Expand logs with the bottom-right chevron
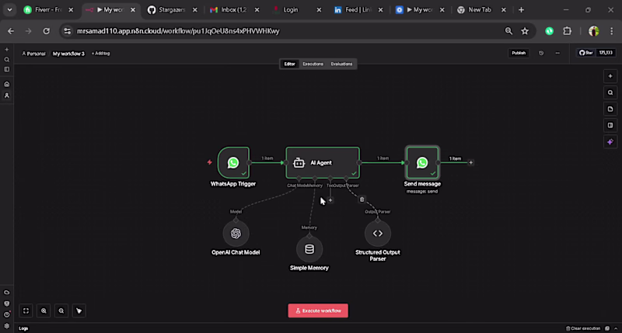Viewport: 622px width, 333px height. [616, 328]
